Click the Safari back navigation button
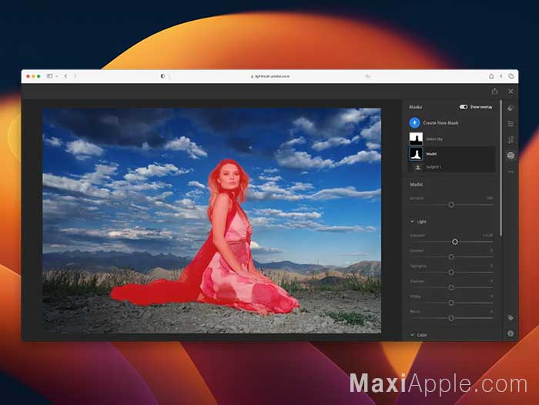 (x=65, y=76)
